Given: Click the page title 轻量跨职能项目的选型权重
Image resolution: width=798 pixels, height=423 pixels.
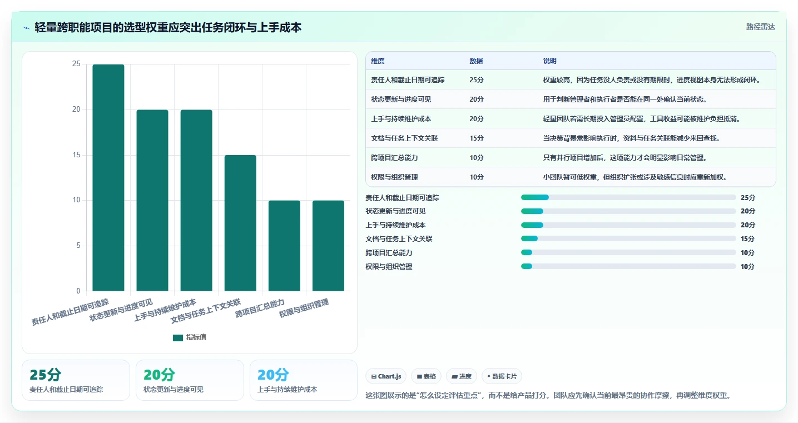Looking at the screenshot, I should pyautogui.click(x=168, y=27).
